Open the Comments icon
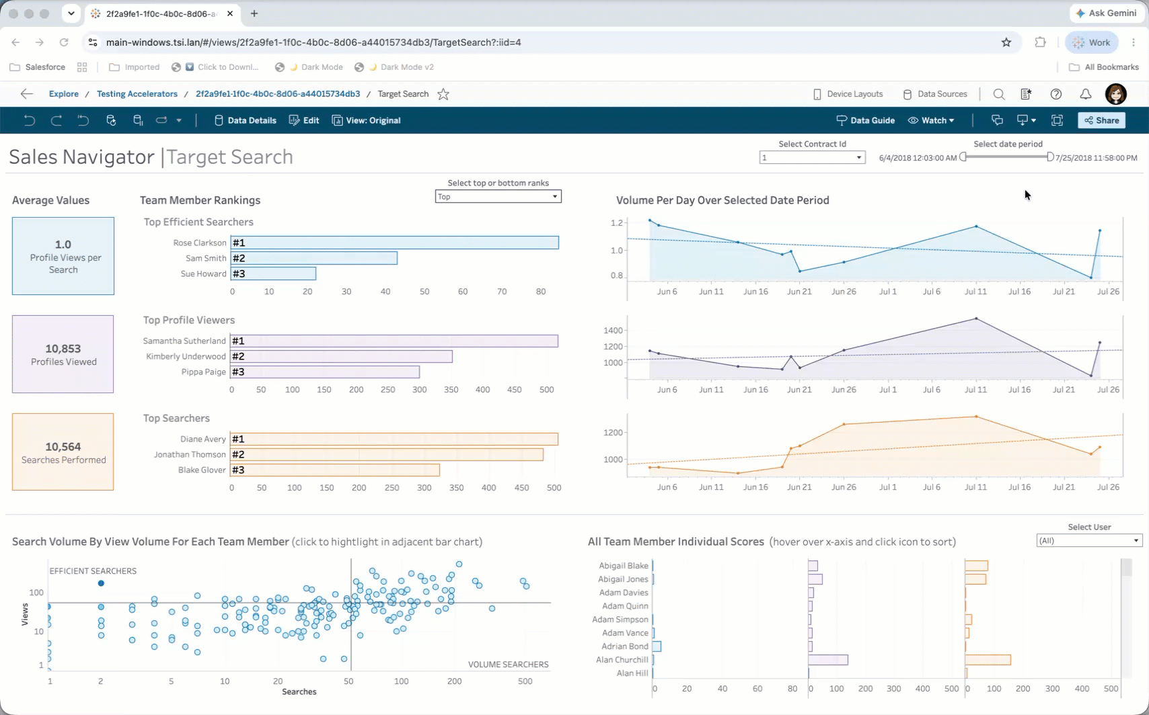Screen dimensions: 1149x715 [997, 120]
